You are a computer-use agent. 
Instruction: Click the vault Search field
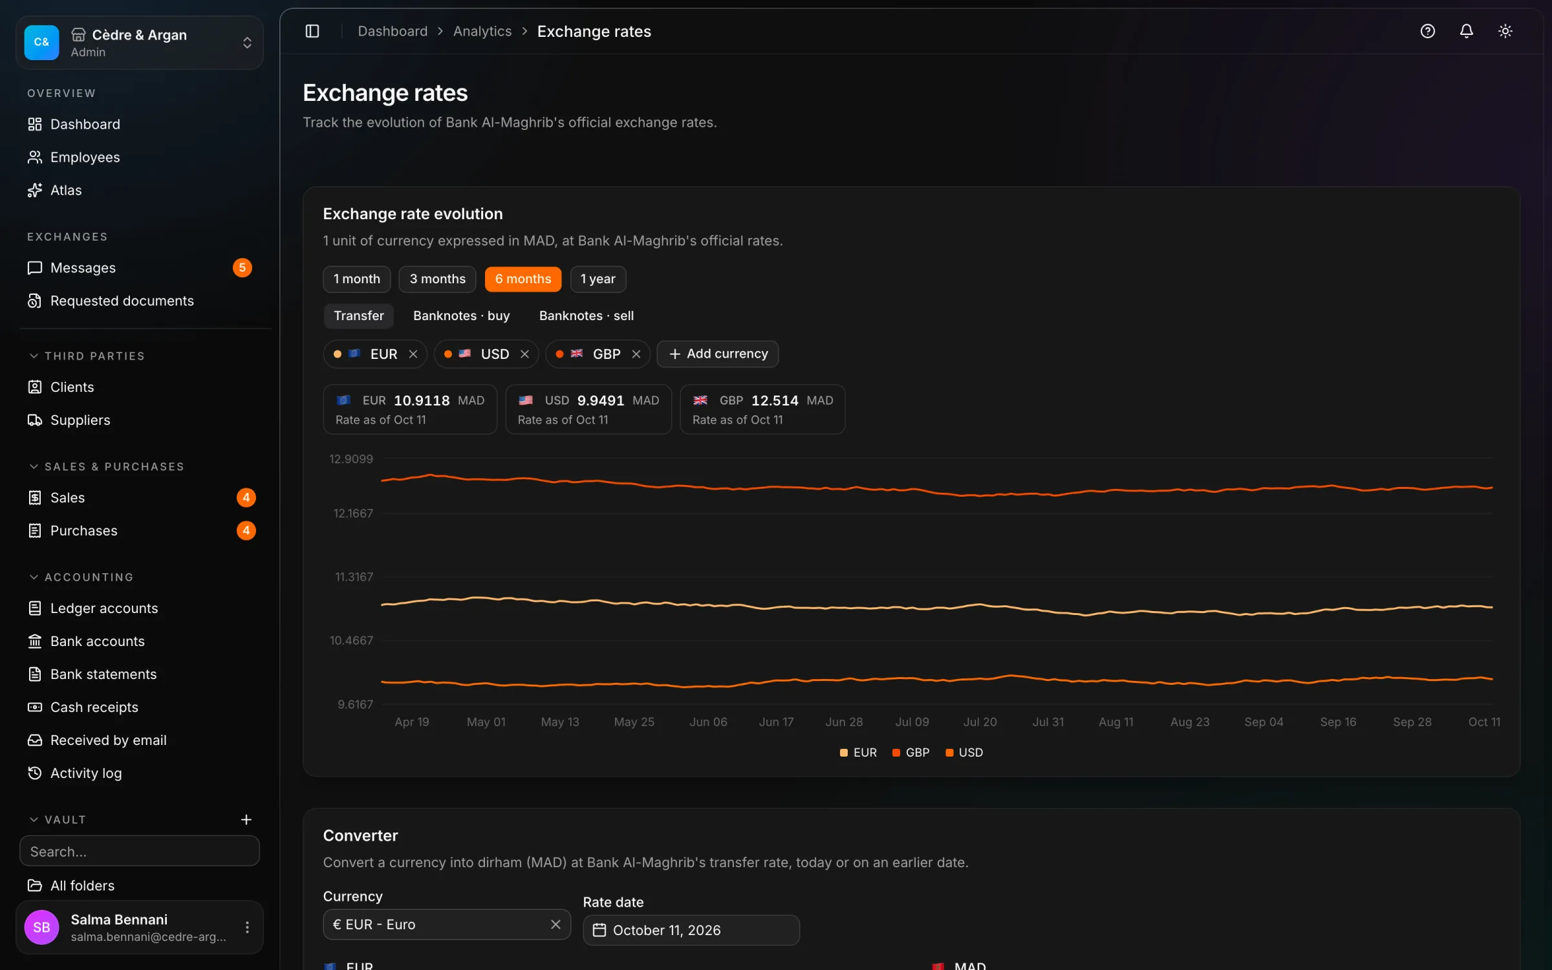coord(140,851)
